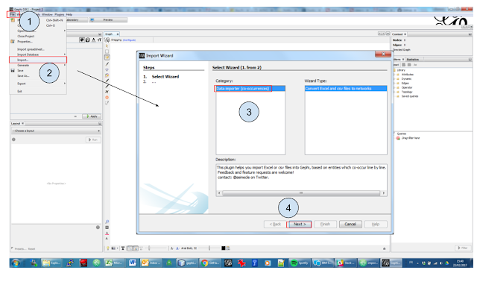The height and width of the screenshot is (285, 477).
Task: Switch to the Preview perspective
Action: point(107,20)
